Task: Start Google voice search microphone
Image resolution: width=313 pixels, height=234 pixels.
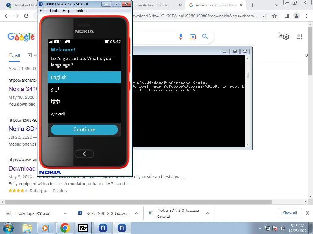Action: 181,37
